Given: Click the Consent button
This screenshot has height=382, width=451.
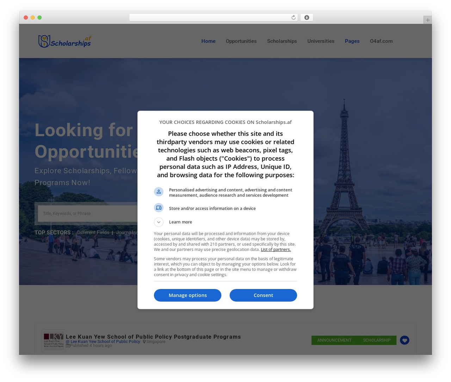Looking at the screenshot, I should (263, 295).
